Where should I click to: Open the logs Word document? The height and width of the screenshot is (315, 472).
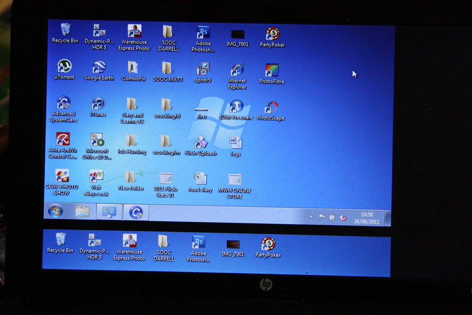click(236, 143)
